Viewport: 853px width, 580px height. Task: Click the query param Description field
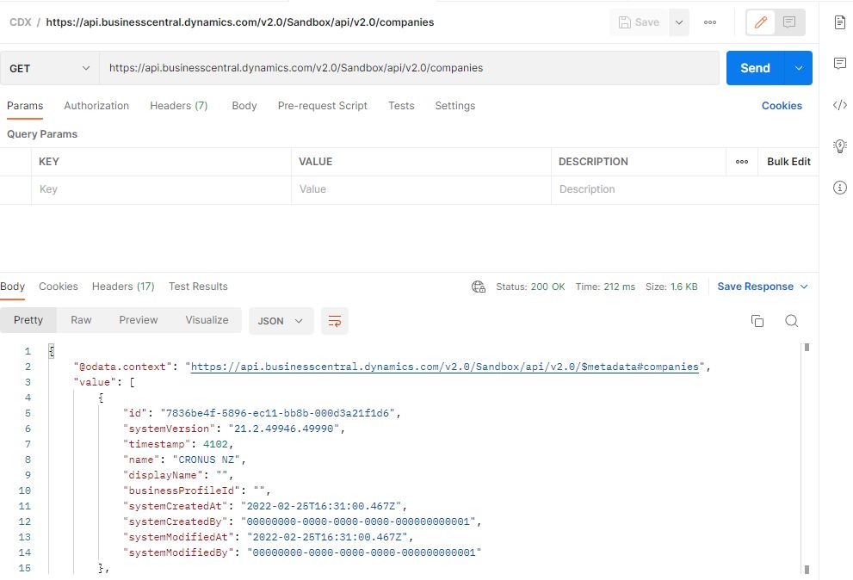pyautogui.click(x=685, y=189)
